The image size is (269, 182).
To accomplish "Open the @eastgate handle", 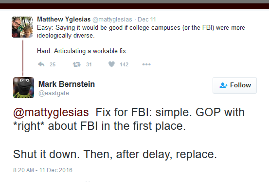I will (x=54, y=93).
